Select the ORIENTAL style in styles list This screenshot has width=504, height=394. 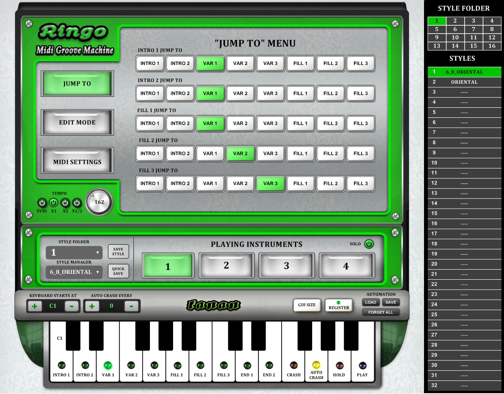tap(464, 82)
